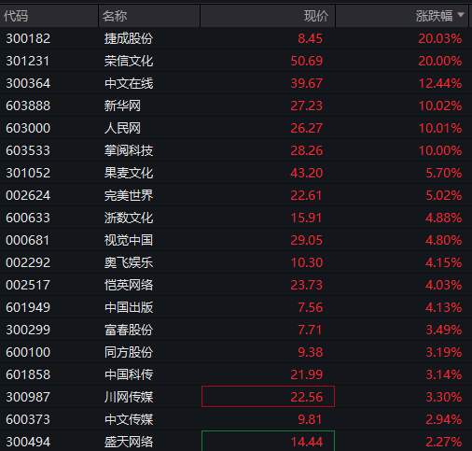Open 盛天网络 stock name
This screenshot has width=472, height=451.
[x=129, y=442]
